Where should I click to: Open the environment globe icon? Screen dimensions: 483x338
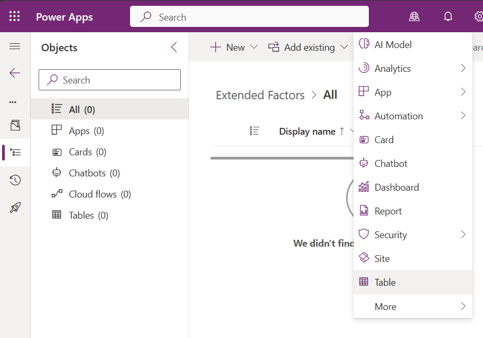(414, 16)
